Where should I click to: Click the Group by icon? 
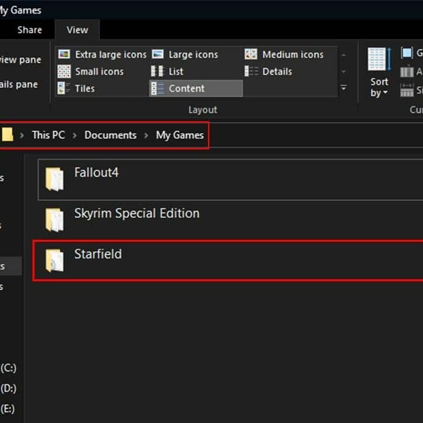pos(407,53)
